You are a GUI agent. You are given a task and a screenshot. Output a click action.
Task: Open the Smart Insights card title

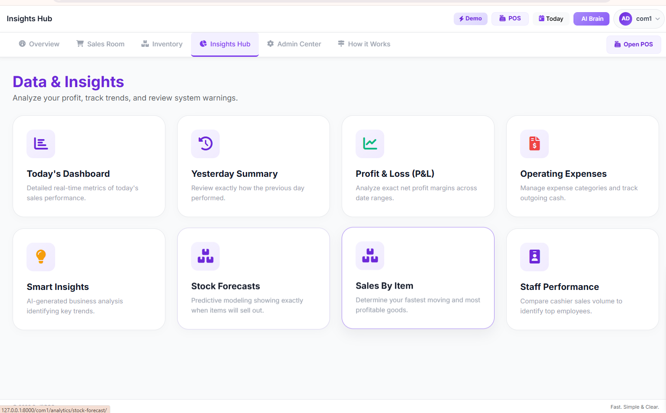58,287
